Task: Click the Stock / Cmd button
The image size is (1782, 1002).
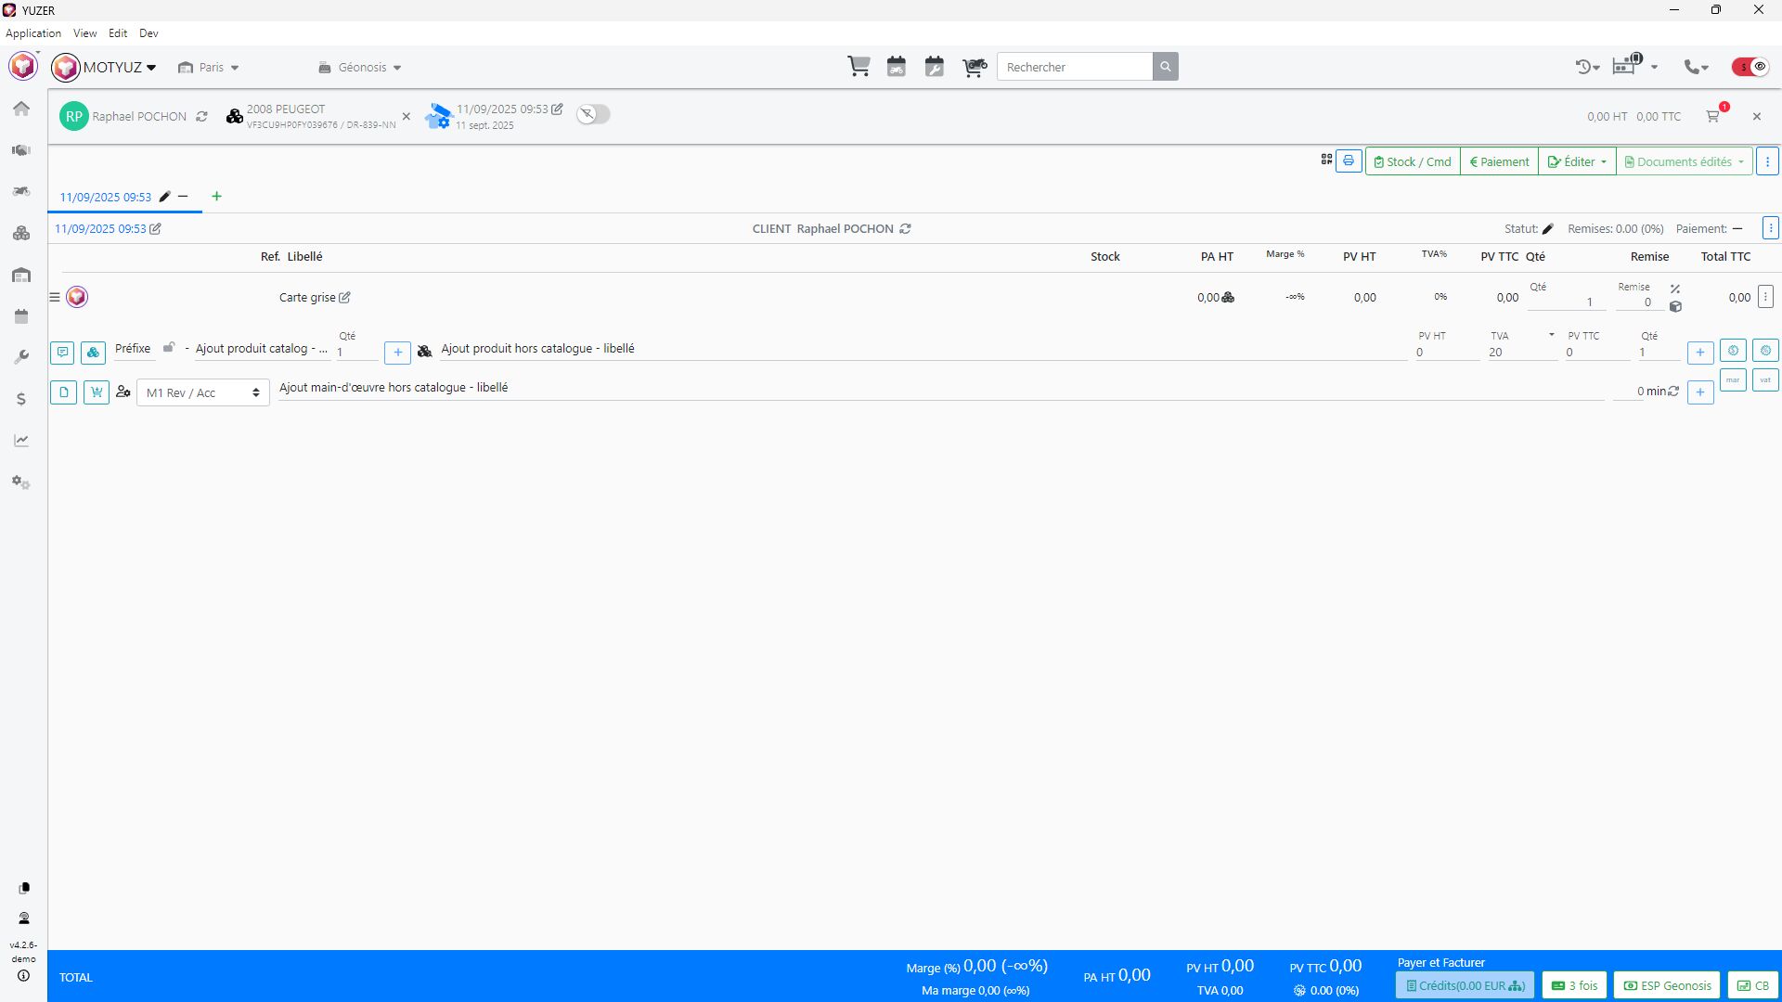Action: (x=1413, y=161)
